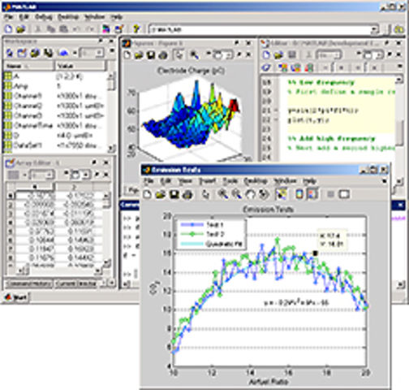Screen dimensions: 409x390
Task: Click Array Editor horizontal scrollbar
Action: click(x=59, y=271)
